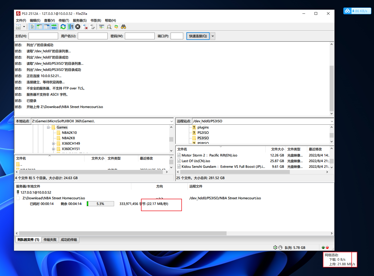Image resolution: width=374 pixels, height=276 pixels.
Task: Click the 快速连接(Q) button
Action: click(x=198, y=36)
